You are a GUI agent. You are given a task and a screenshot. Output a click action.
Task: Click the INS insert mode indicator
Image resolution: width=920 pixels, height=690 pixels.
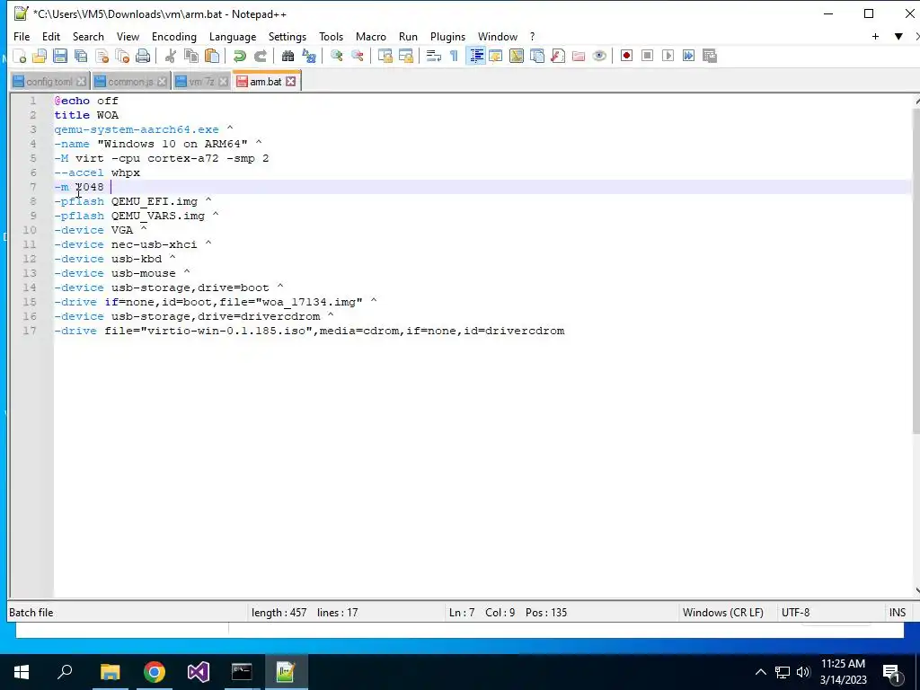click(x=898, y=613)
